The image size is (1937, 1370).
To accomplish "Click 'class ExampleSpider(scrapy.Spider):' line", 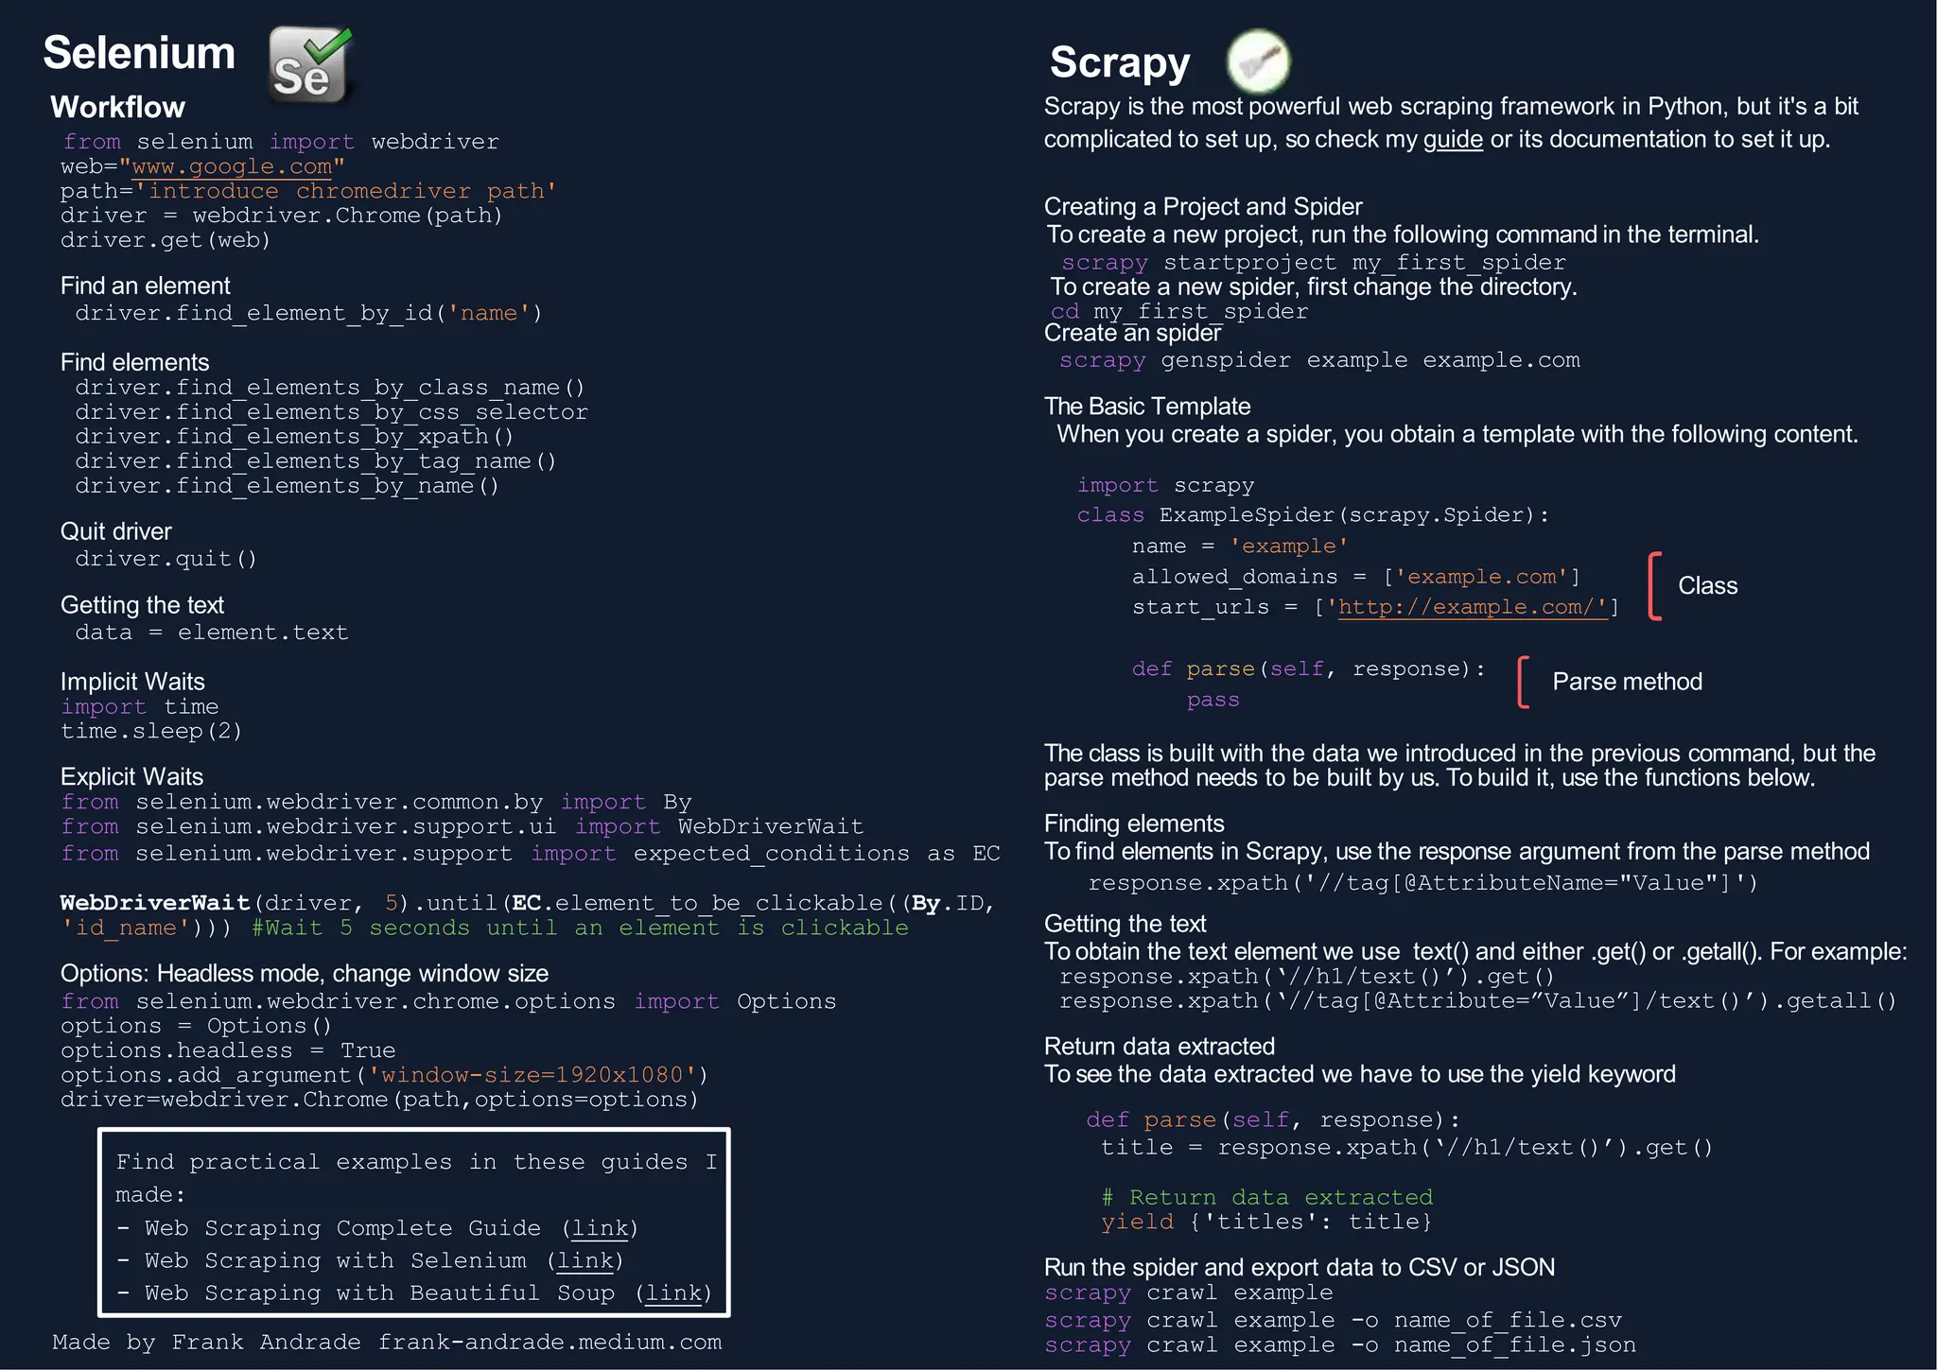I will point(1313,515).
